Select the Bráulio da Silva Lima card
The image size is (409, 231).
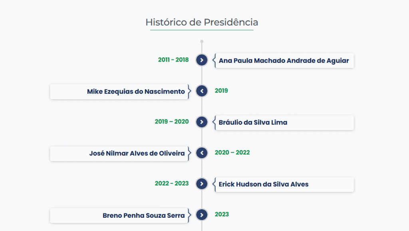pos(284,123)
